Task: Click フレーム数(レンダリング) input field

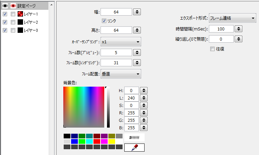Action: click(116, 63)
